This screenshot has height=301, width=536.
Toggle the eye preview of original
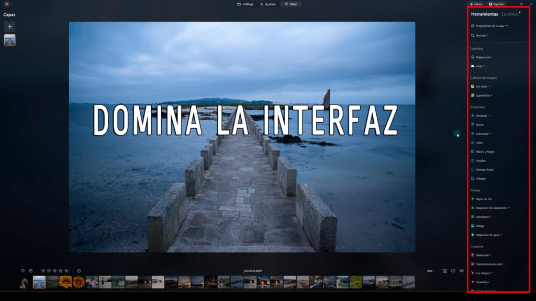pyautogui.click(x=462, y=271)
